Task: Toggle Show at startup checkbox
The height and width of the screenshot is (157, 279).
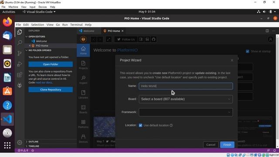Action: point(247,51)
